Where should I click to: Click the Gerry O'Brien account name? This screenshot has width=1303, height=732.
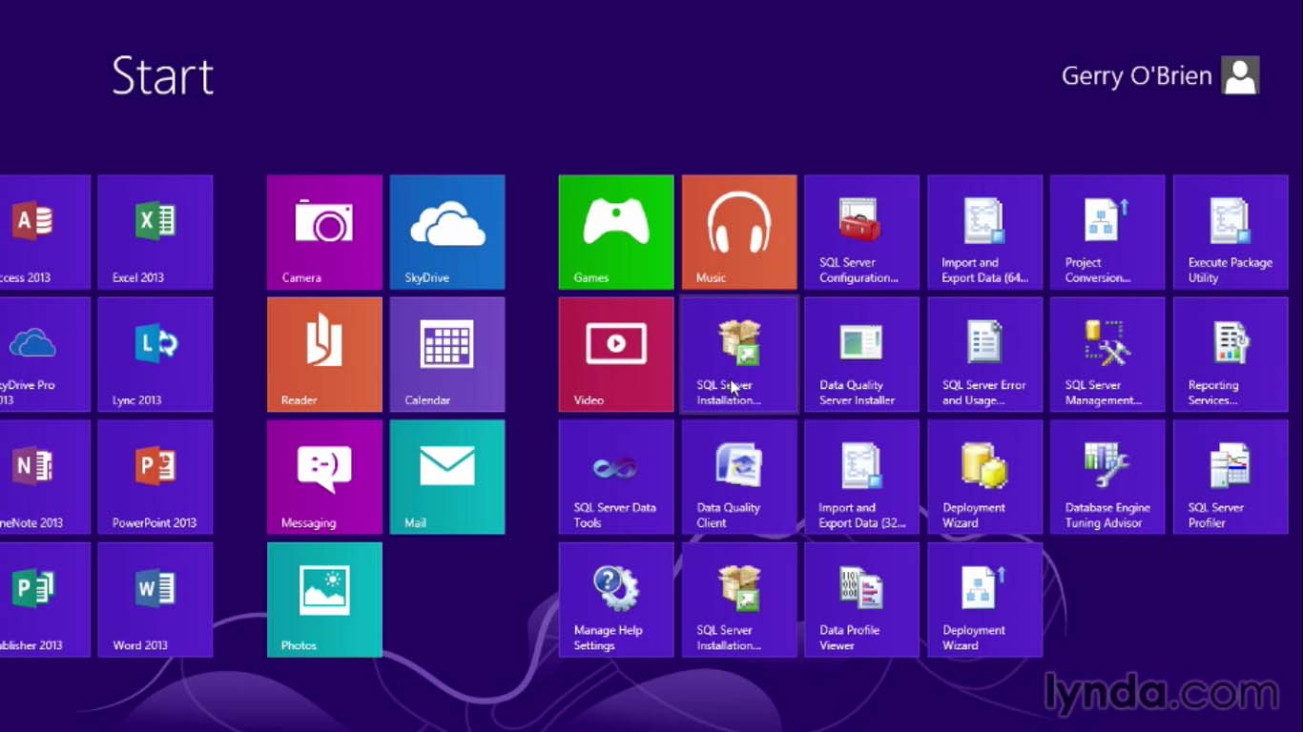pyautogui.click(x=1136, y=75)
